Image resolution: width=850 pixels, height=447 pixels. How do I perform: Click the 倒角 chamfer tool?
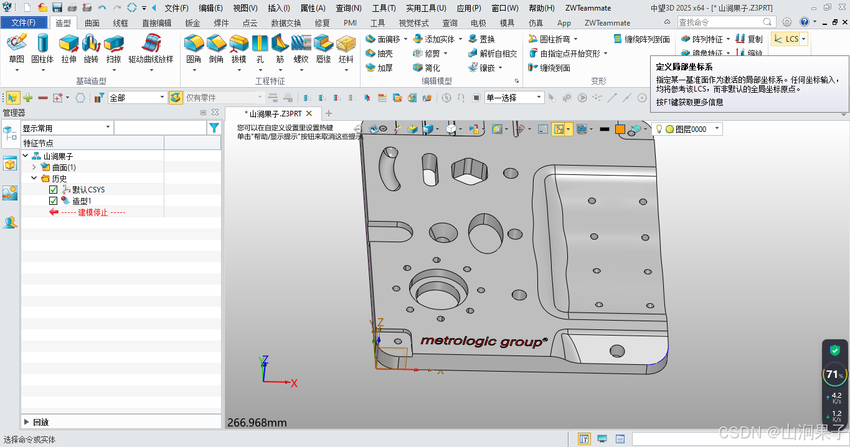click(x=216, y=49)
